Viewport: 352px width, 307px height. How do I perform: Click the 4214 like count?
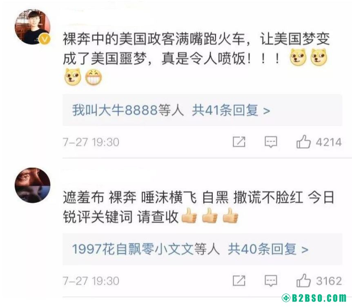[329, 143]
